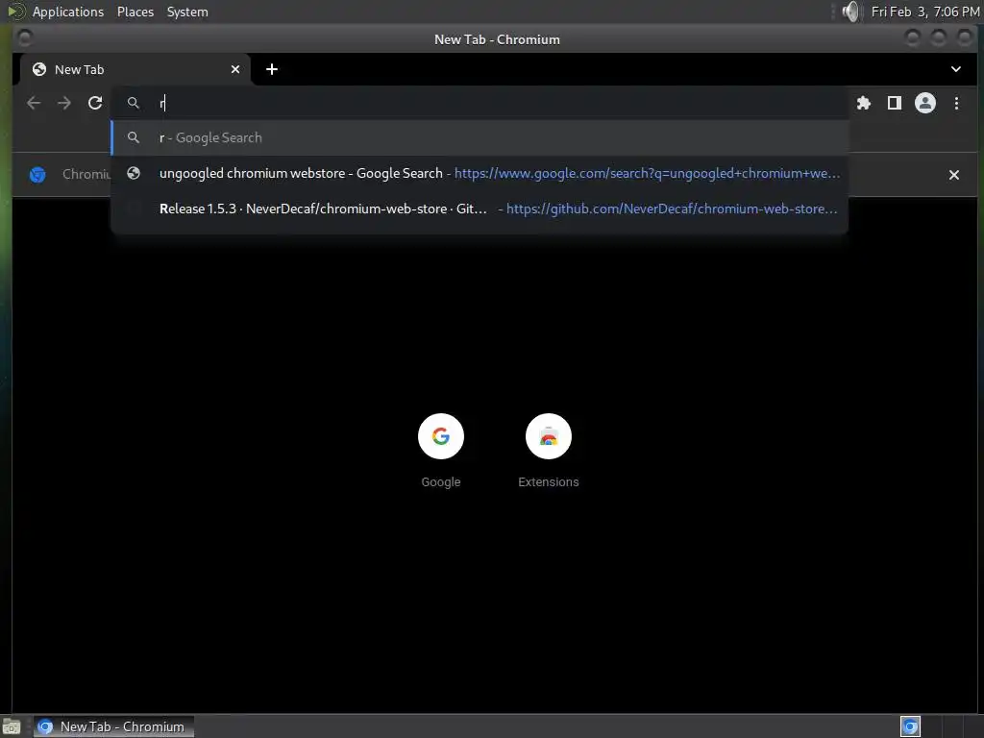Click the workspace switcher Chromium icon
This screenshot has height=738, width=984.
pos(910,726)
